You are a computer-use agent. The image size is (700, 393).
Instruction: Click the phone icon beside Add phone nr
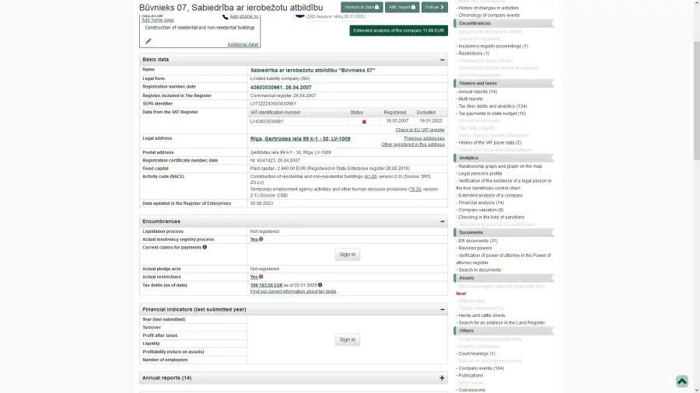point(225,16)
